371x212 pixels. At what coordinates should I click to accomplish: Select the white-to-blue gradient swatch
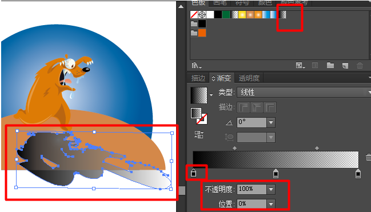tap(266, 15)
